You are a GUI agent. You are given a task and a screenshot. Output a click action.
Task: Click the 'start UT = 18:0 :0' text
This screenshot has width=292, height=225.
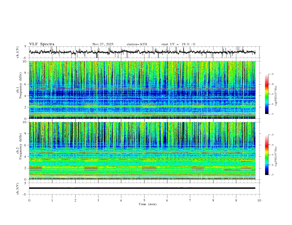point(178,44)
